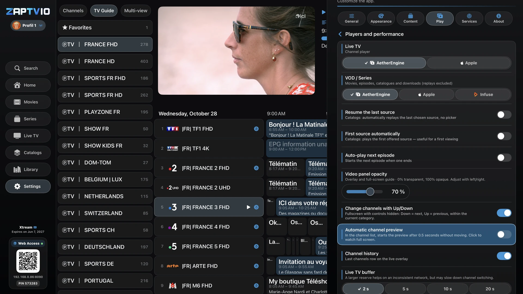Image resolution: width=523 pixels, height=294 pixels.
Task: Select Apple as Live TV player
Action: (469, 63)
